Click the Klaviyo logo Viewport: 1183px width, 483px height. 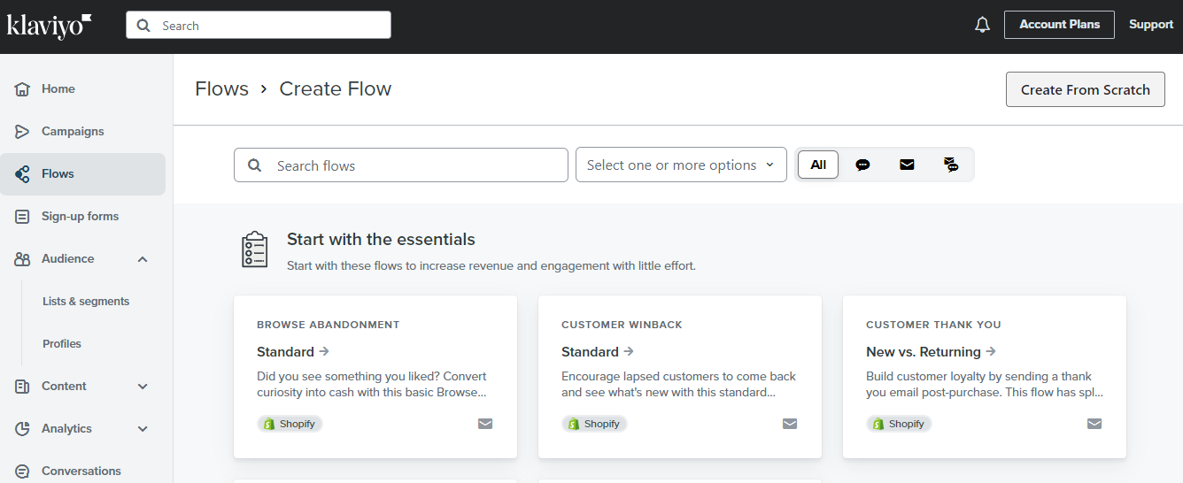coord(50,25)
